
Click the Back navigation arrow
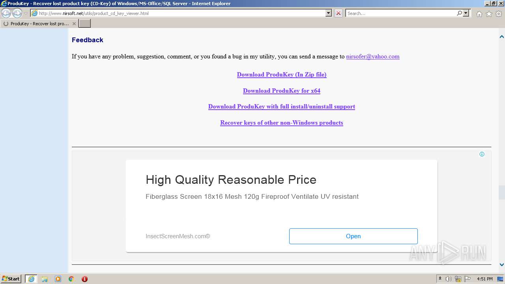click(6, 13)
